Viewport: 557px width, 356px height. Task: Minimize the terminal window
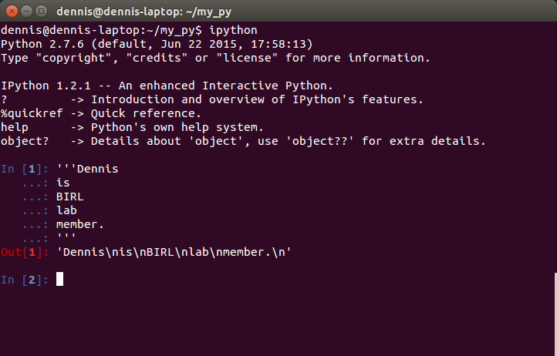point(27,12)
